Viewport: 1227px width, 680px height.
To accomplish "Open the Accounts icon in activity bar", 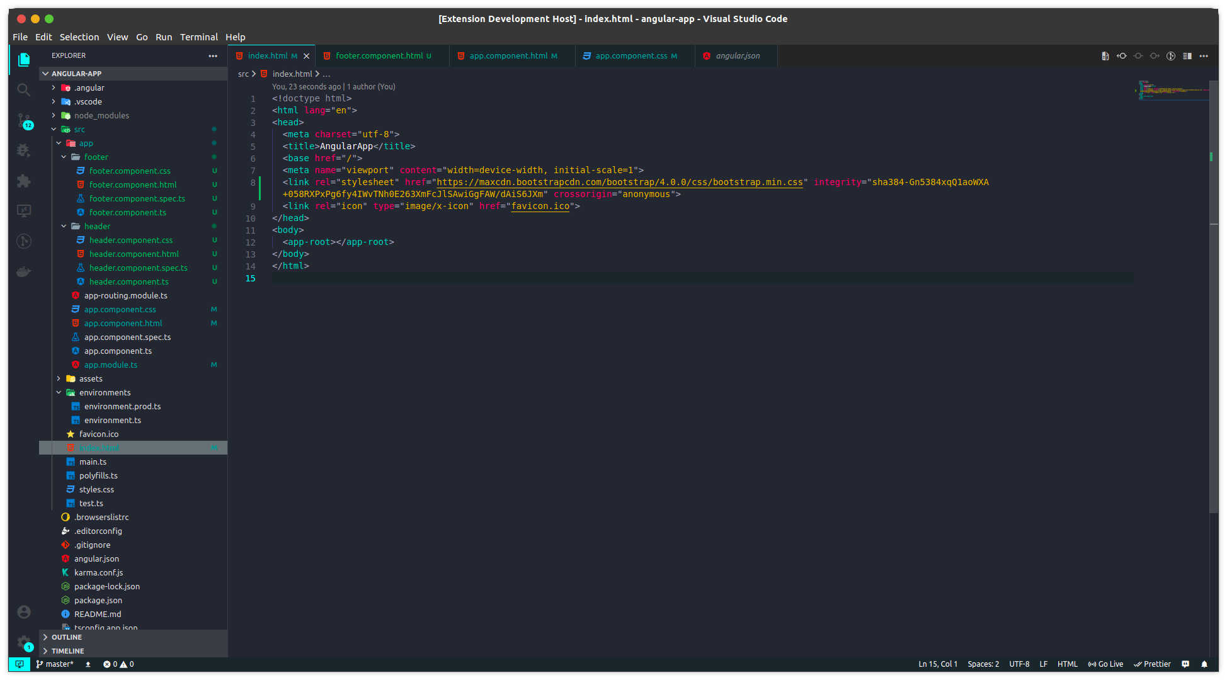I will 24,612.
